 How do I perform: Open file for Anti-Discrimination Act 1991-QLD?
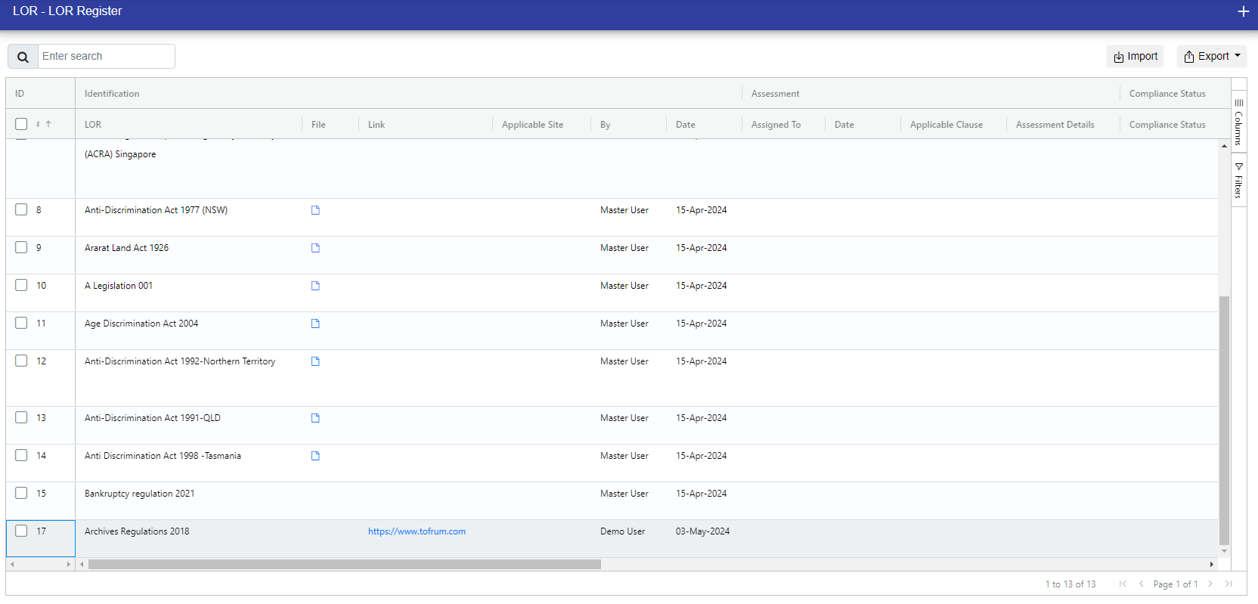(x=315, y=418)
